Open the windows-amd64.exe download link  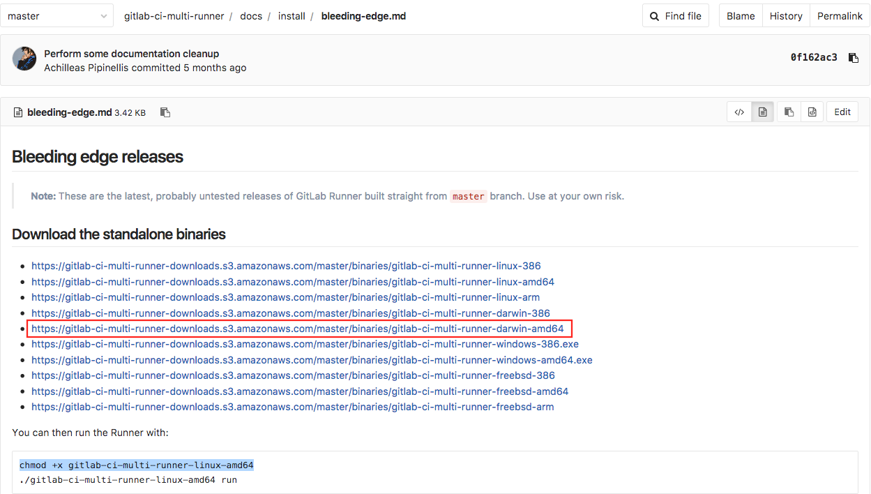(x=312, y=360)
